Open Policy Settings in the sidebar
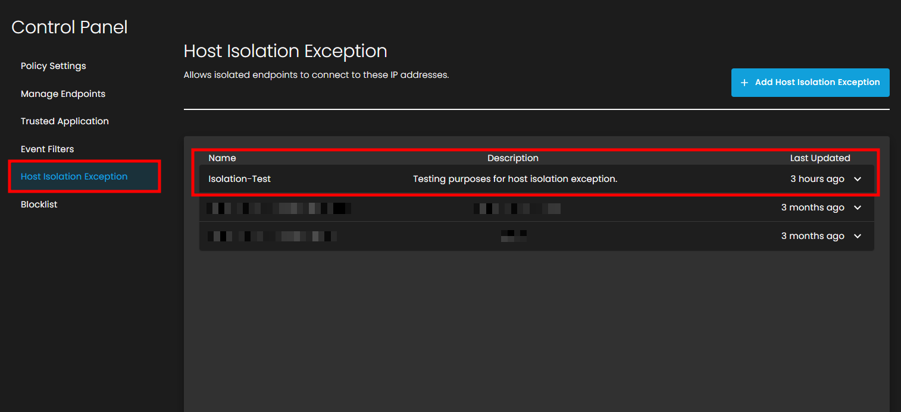The height and width of the screenshot is (412, 901). (x=53, y=66)
